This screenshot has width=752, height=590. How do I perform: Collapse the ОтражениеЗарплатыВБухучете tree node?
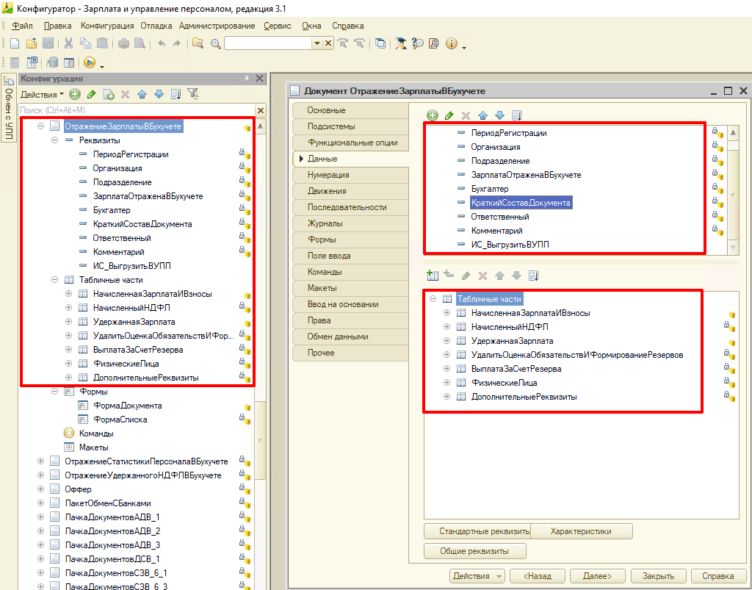[x=41, y=126]
